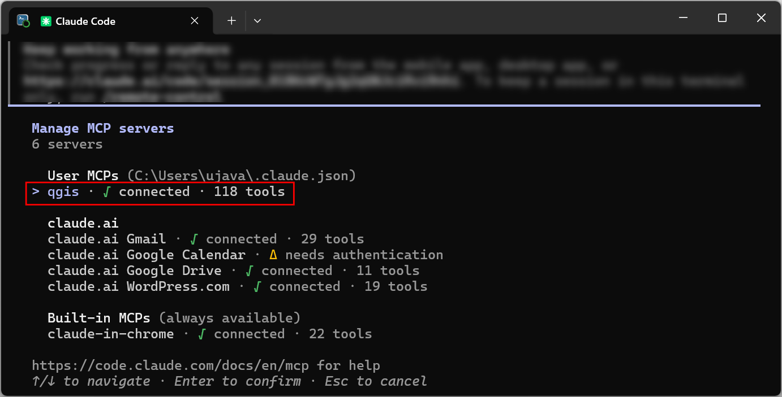
Task: Select claude.ai Google Calendar needs authentication row
Action: 245,255
